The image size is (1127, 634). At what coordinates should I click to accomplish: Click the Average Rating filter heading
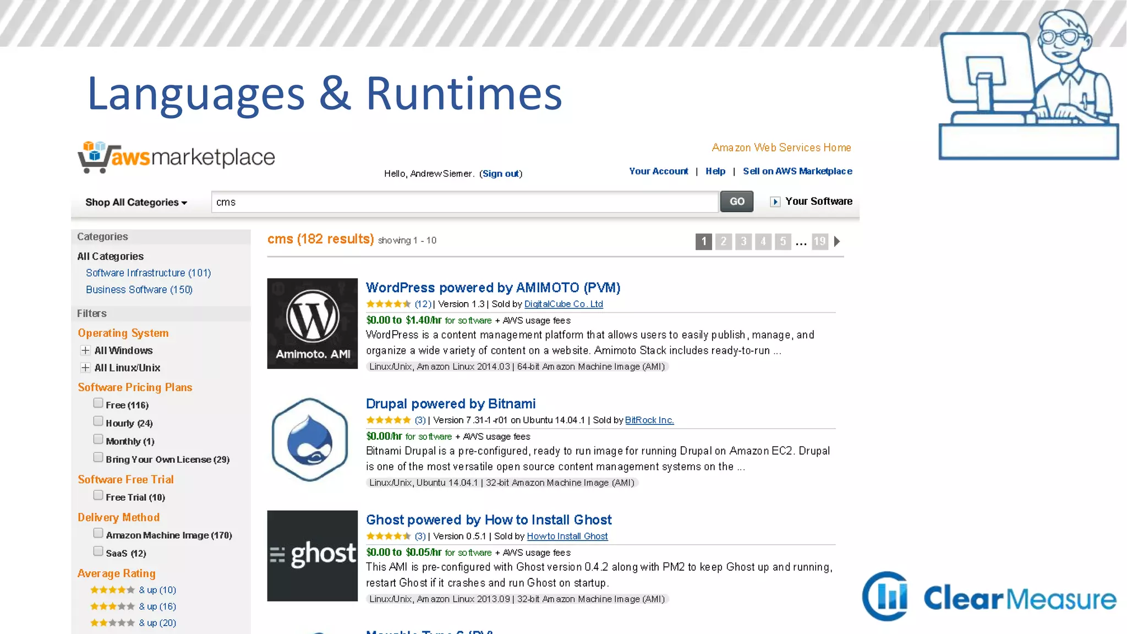tap(117, 573)
